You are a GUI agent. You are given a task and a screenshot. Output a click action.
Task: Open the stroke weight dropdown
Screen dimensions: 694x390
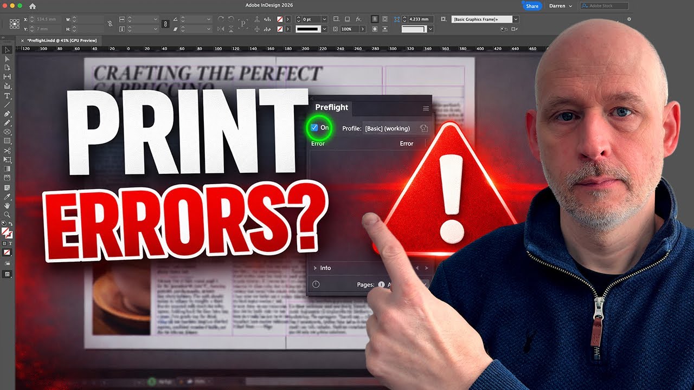click(x=324, y=19)
